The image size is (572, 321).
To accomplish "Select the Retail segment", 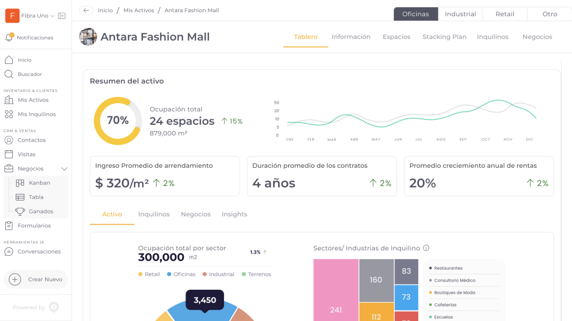I will 505,14.
